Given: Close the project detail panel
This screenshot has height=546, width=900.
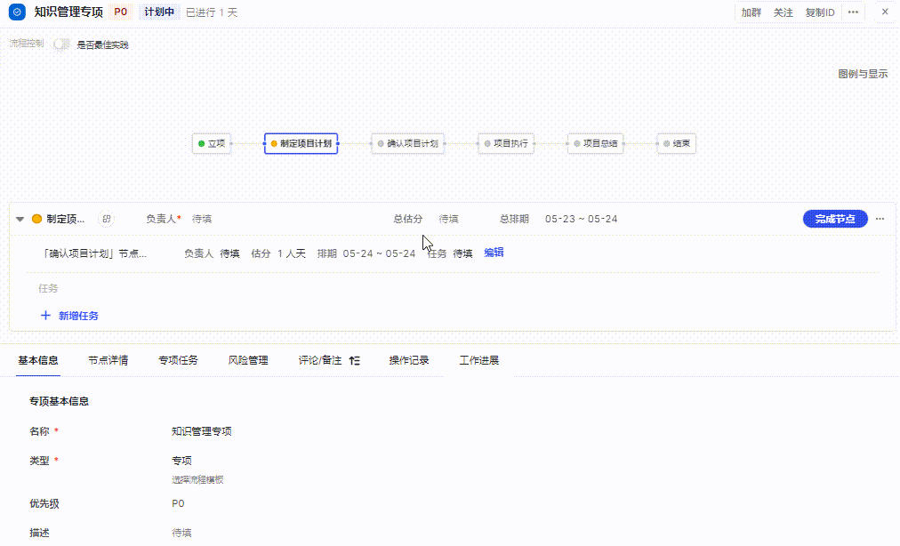Looking at the screenshot, I should 884,12.
